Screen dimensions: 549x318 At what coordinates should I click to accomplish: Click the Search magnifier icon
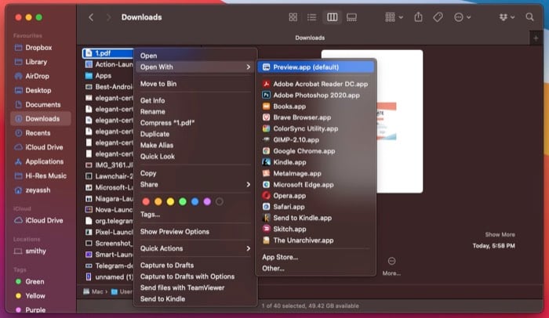[x=529, y=17]
